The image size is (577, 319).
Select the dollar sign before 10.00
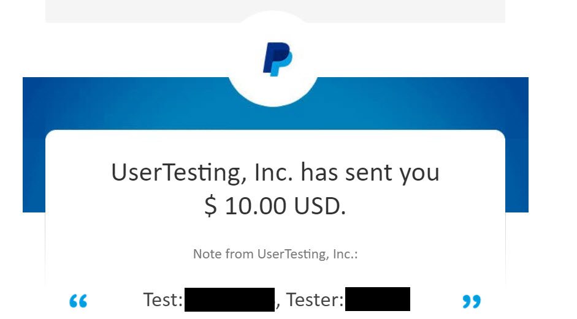(x=210, y=206)
